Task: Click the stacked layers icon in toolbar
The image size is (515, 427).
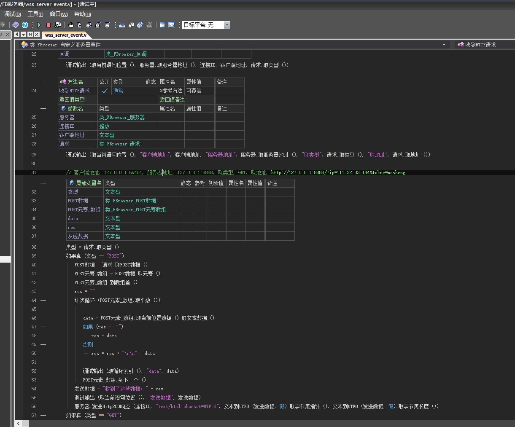Action: [140, 25]
